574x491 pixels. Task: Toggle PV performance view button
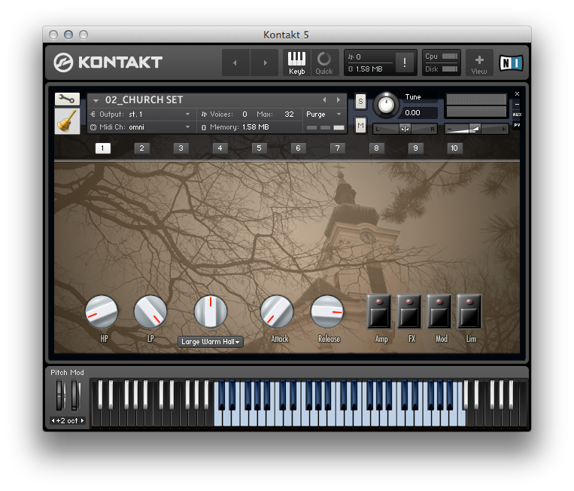coord(517,125)
